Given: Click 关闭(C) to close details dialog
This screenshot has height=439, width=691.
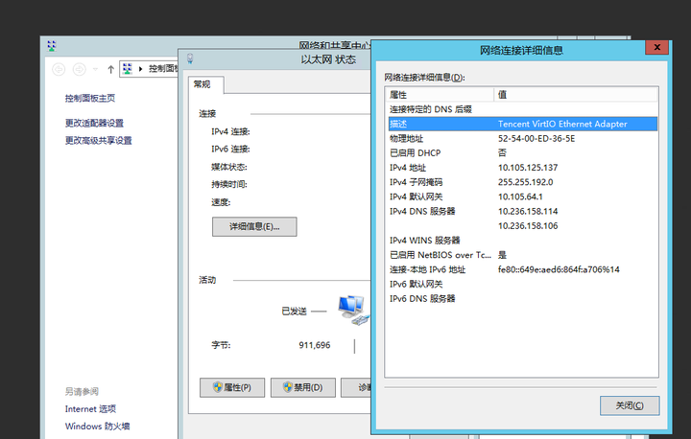Looking at the screenshot, I should click(629, 405).
